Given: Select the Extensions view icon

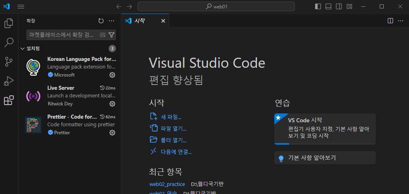Looking at the screenshot, I should pos(9,100).
